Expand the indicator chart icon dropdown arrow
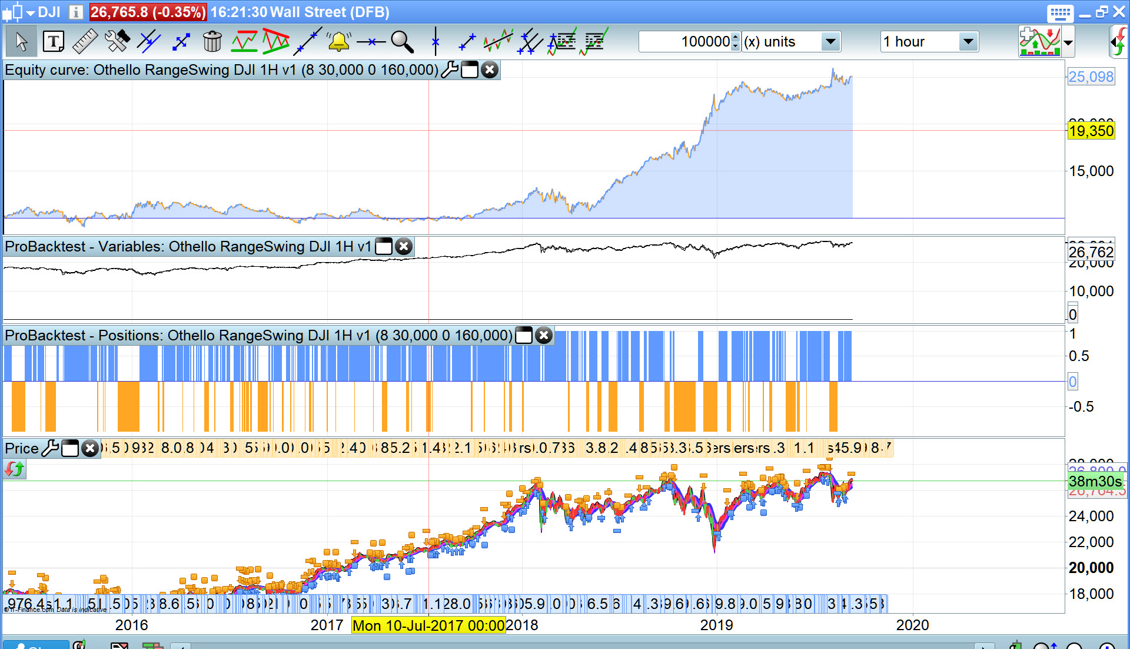1130x649 pixels. (x=1068, y=43)
